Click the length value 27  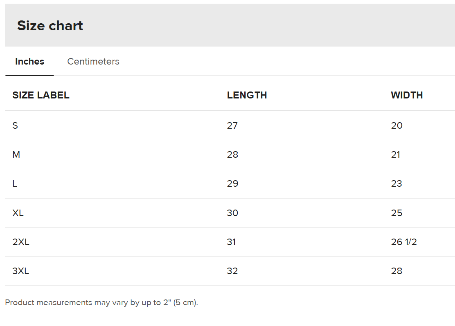coord(232,125)
